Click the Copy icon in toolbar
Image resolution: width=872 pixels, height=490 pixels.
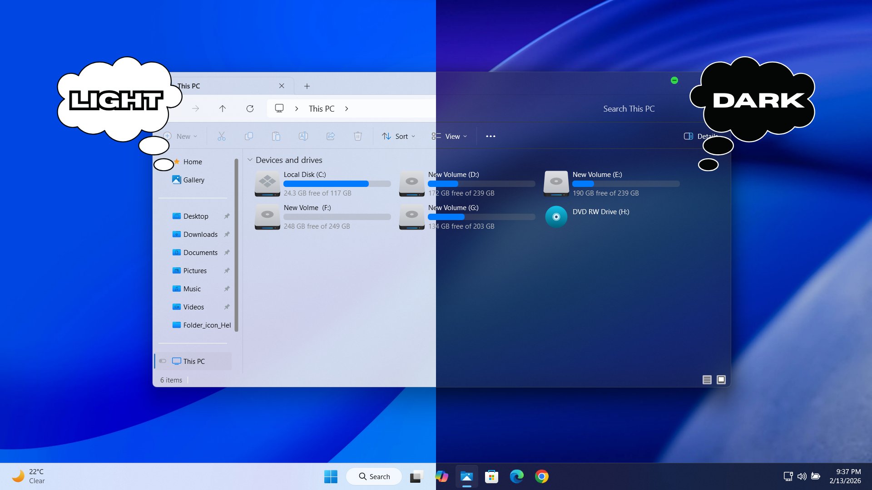(x=248, y=136)
